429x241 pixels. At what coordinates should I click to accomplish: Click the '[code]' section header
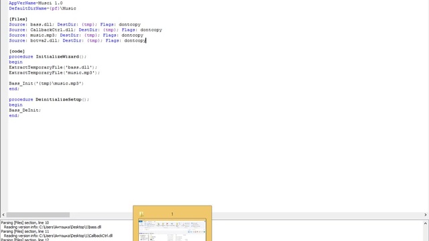[17, 52]
